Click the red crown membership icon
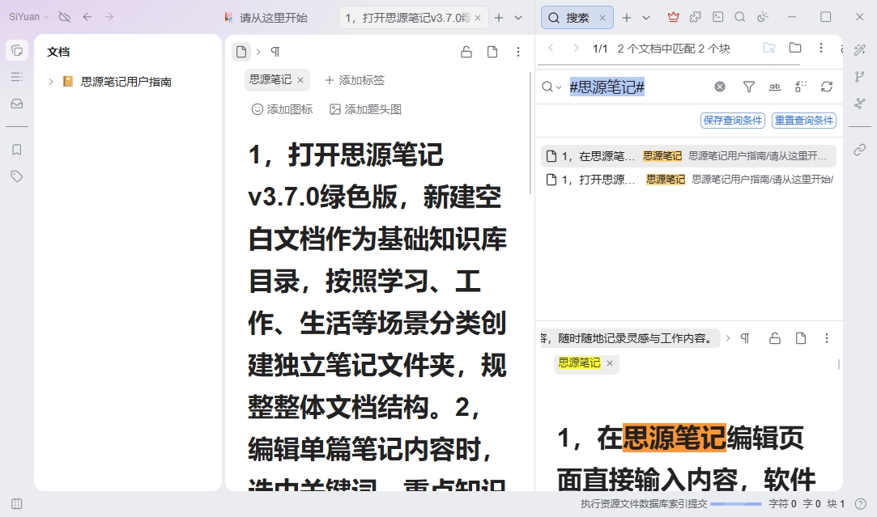 pyautogui.click(x=674, y=17)
